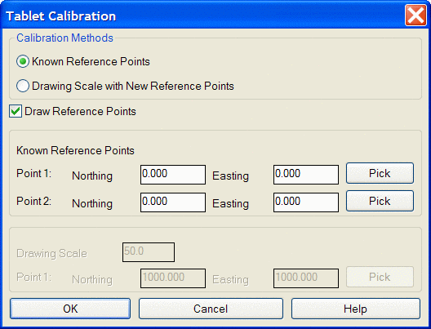
Task: Pick Point 2 from the tablet
Action: (380, 201)
